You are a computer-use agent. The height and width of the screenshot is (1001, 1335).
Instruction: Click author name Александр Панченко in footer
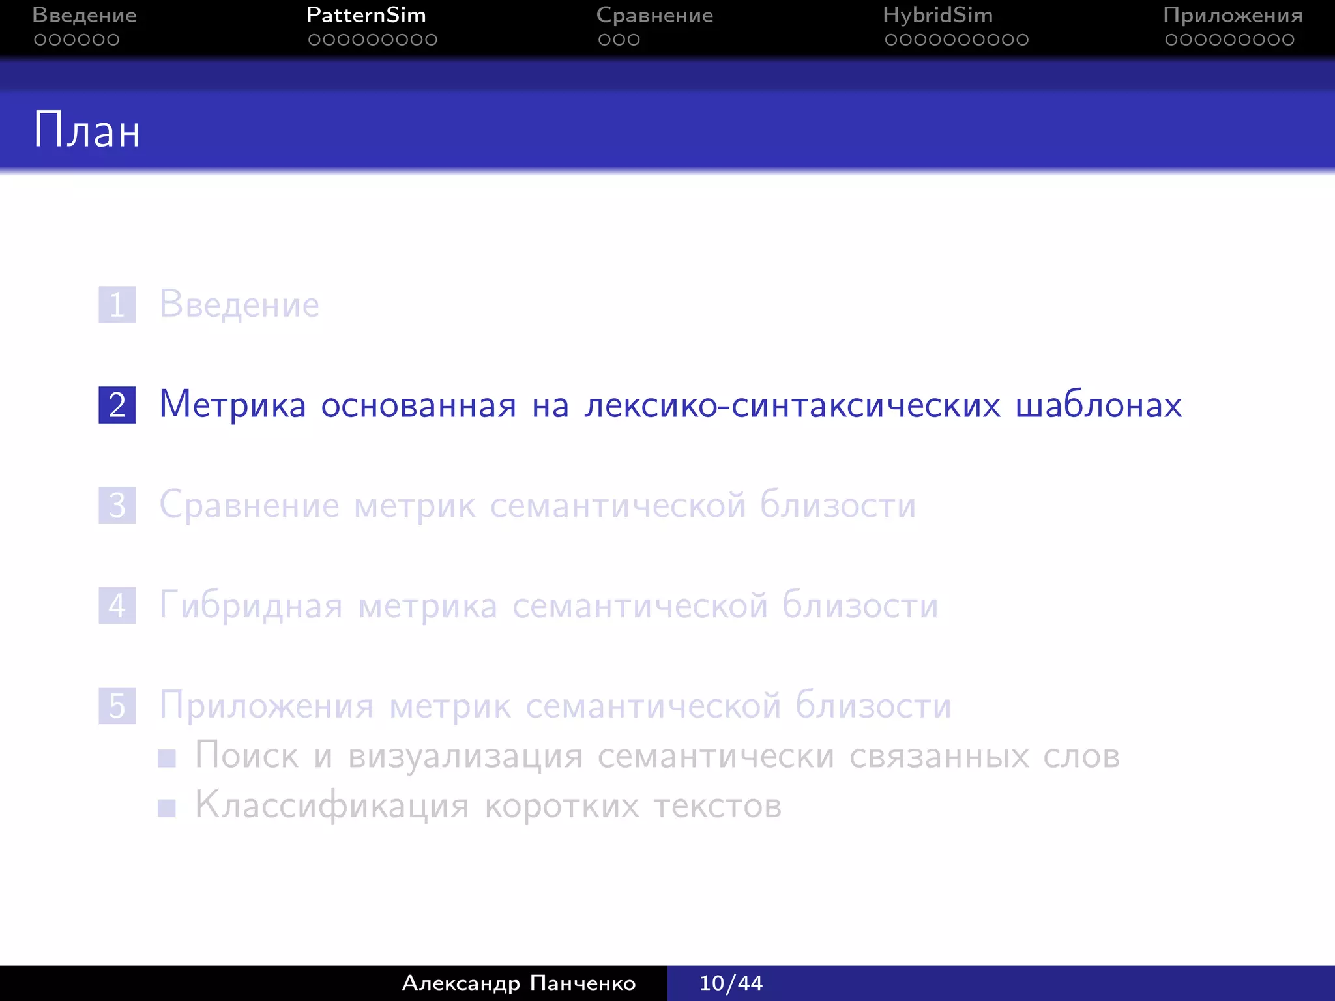519,983
